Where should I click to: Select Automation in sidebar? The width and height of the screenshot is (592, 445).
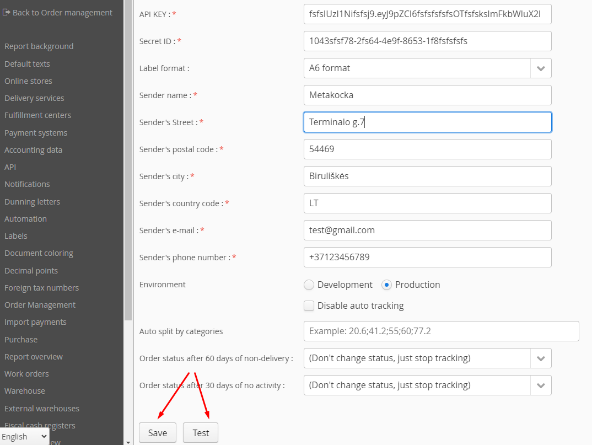26,219
